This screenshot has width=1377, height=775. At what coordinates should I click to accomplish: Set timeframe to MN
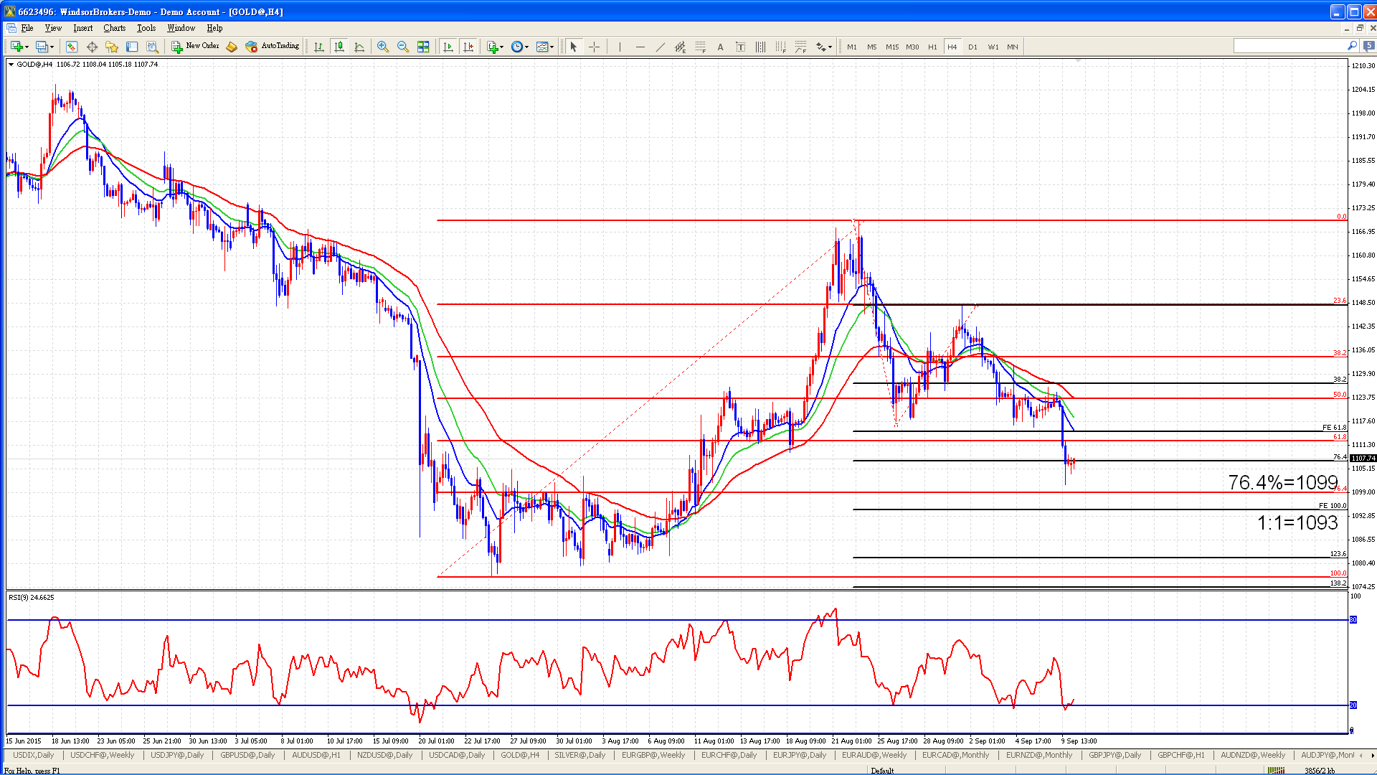(1012, 47)
